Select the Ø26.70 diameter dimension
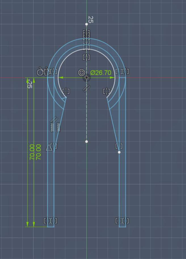The width and height of the screenshot is (186, 259). click(x=101, y=73)
